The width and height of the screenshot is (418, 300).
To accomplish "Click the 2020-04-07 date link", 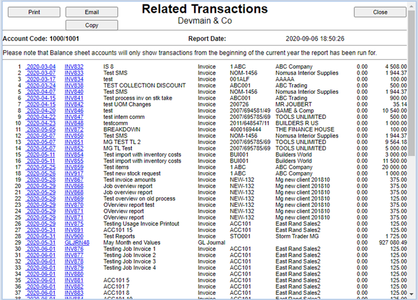I will pyautogui.click(x=41, y=92).
